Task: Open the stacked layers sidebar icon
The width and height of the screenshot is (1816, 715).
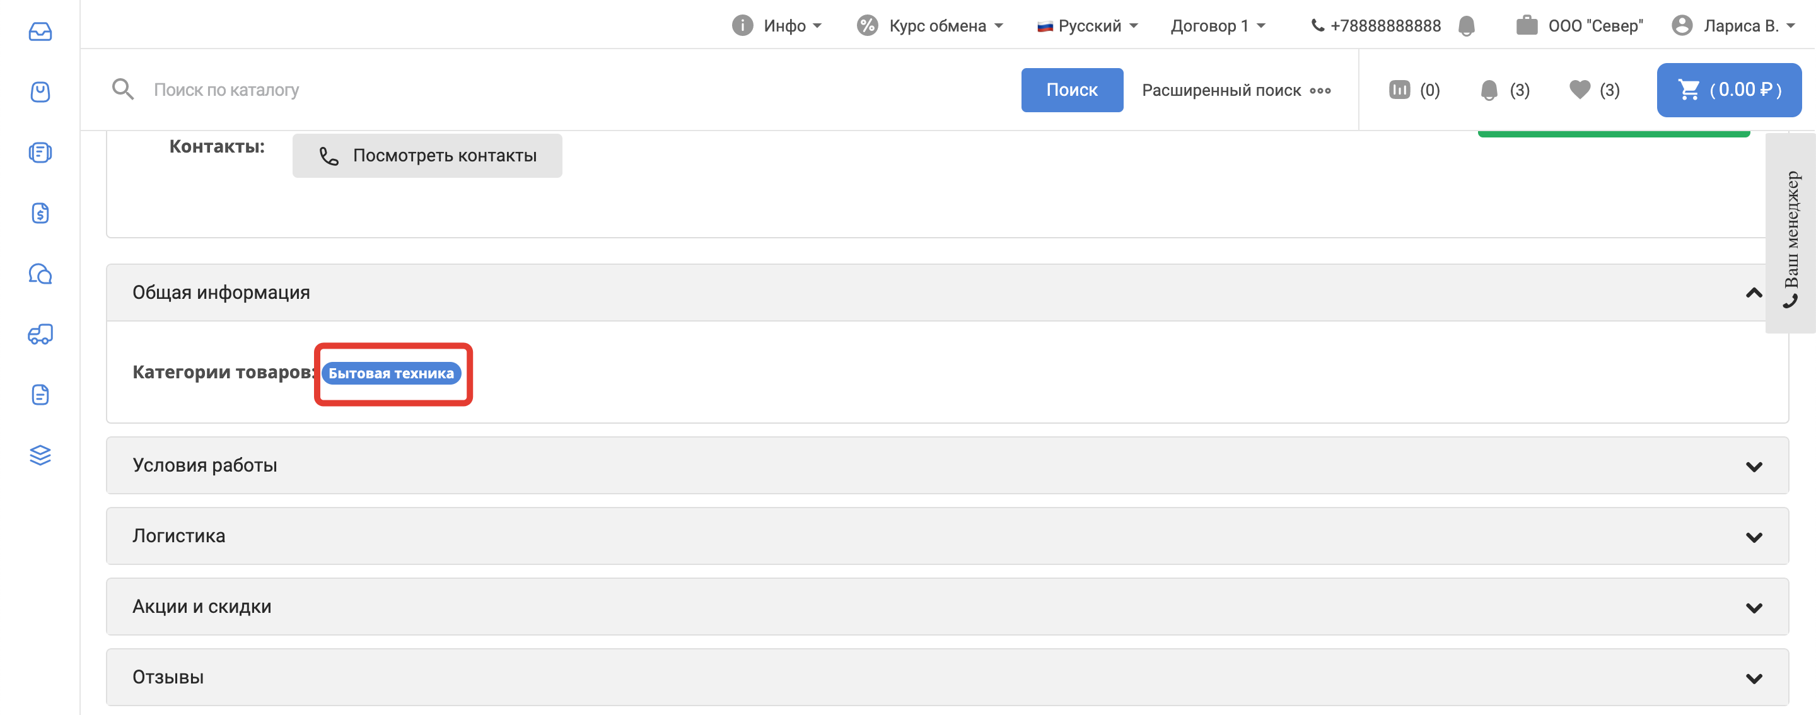Action: click(x=40, y=455)
